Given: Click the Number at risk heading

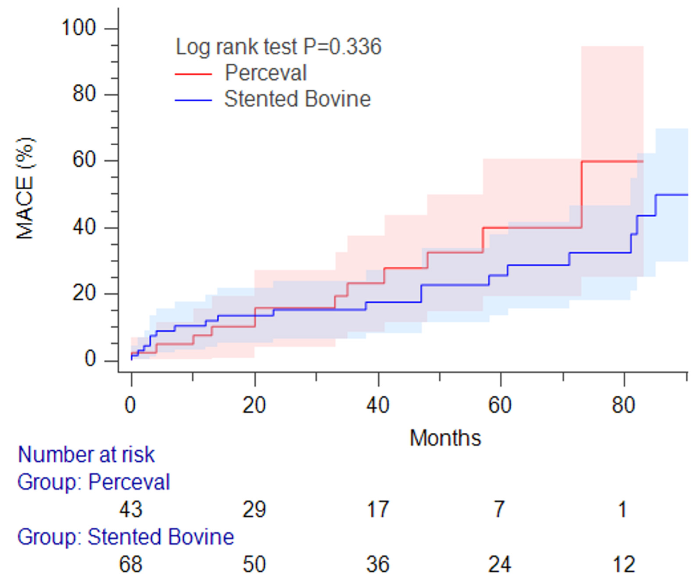Looking at the screenshot, I should pos(86,454).
